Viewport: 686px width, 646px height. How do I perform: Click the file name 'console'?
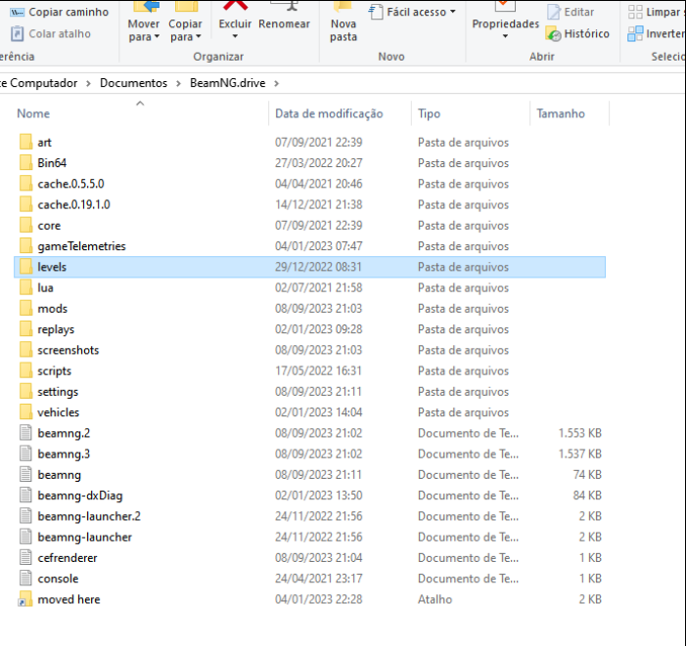click(58, 579)
